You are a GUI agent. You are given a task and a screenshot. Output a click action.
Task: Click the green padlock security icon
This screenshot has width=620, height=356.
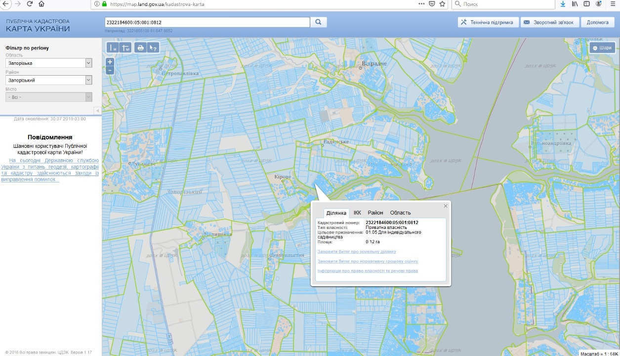point(104,4)
